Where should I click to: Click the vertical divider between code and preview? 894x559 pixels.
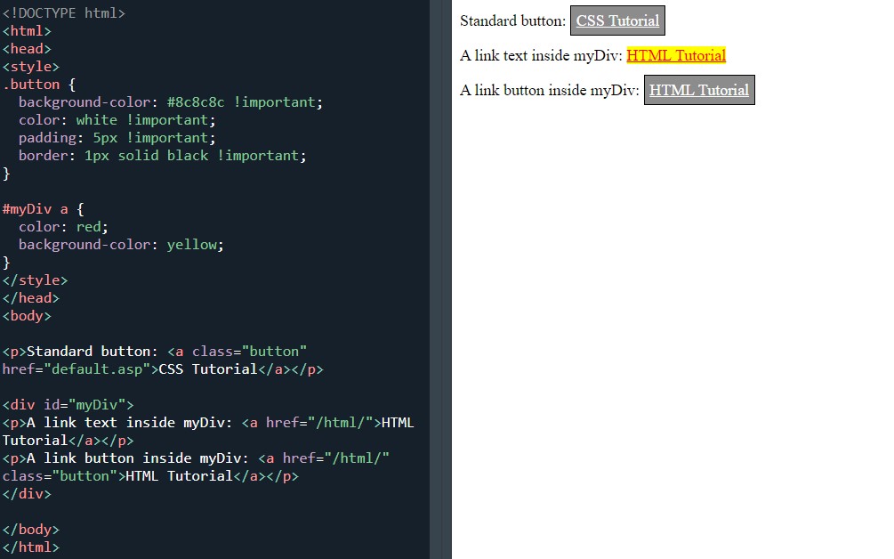(x=440, y=279)
